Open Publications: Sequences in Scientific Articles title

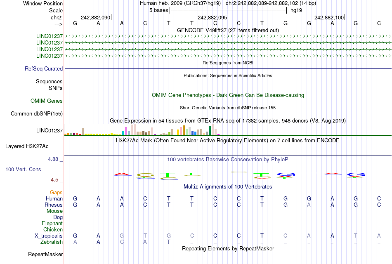click(228, 75)
